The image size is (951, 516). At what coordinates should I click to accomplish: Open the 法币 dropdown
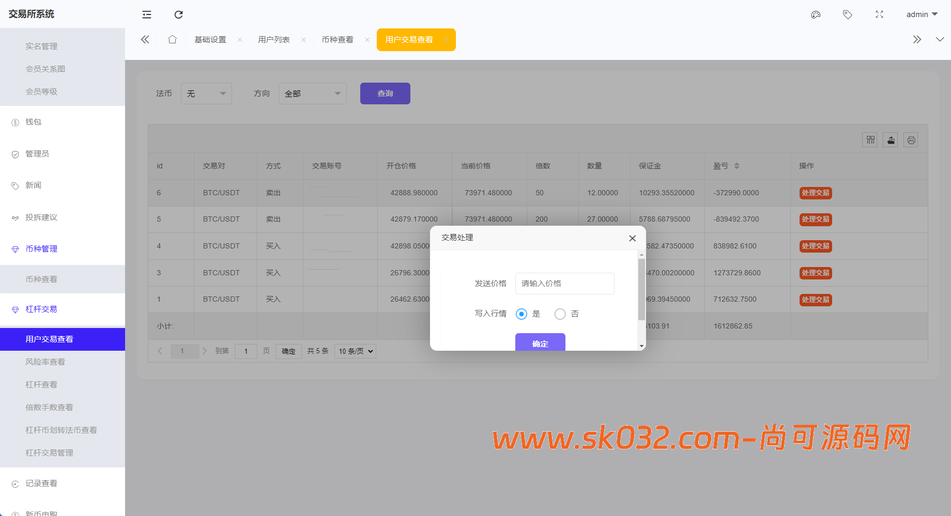click(x=206, y=93)
